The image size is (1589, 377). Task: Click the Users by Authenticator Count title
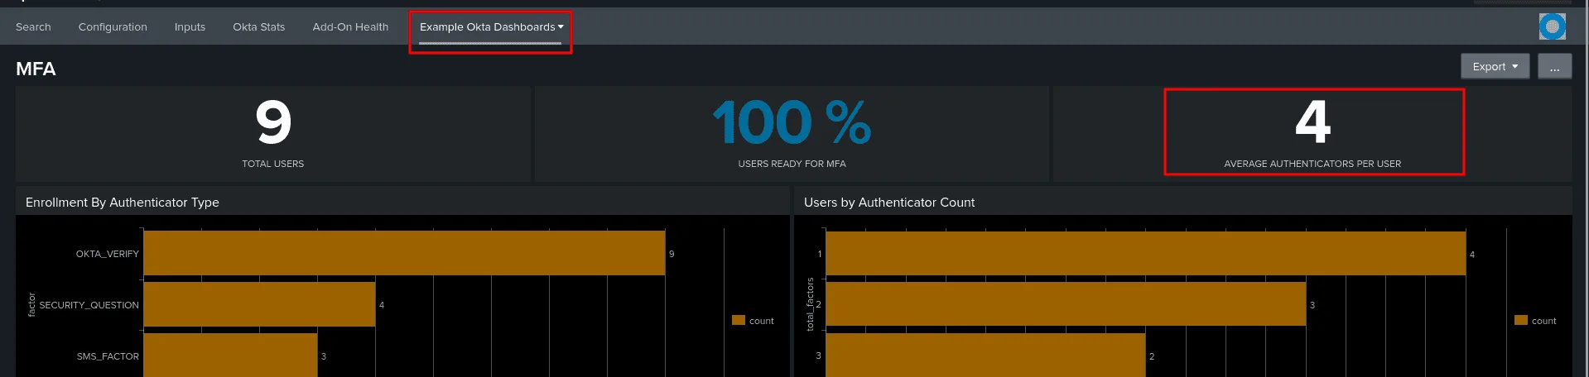point(889,202)
